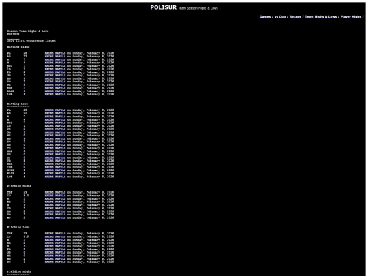Screen dimensions: 368x276
Task: Open game link in Pitching Highs TBF row
Action: (x=55, y=192)
